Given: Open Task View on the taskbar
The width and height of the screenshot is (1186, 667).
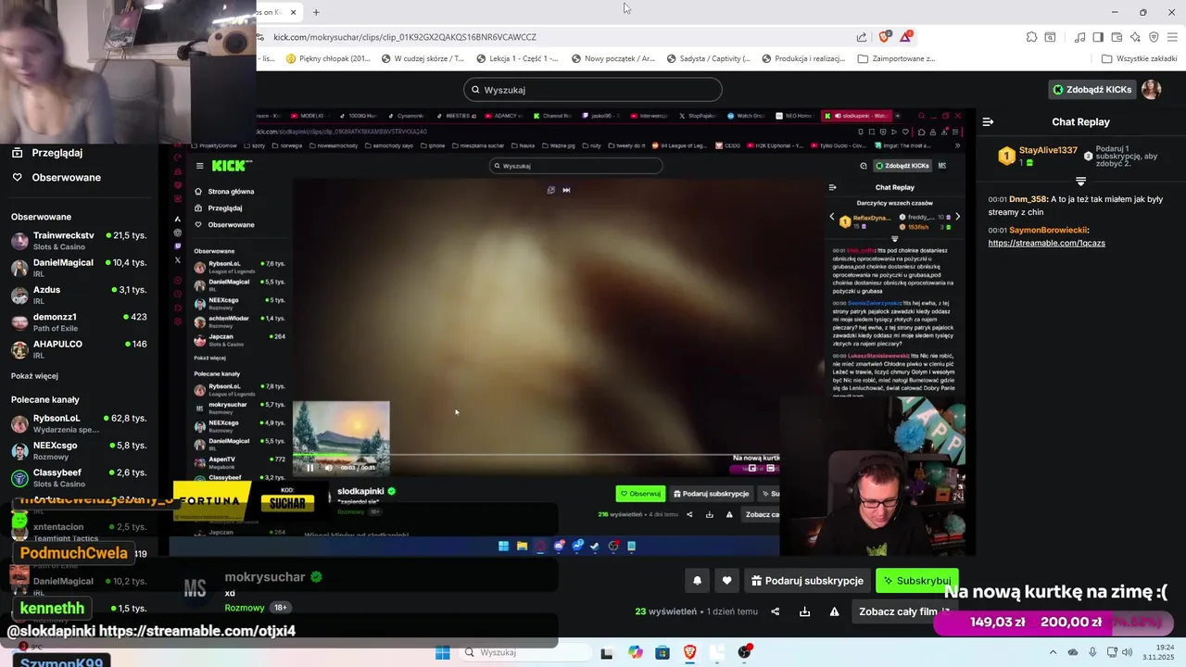Looking at the screenshot, I should [x=606, y=652].
